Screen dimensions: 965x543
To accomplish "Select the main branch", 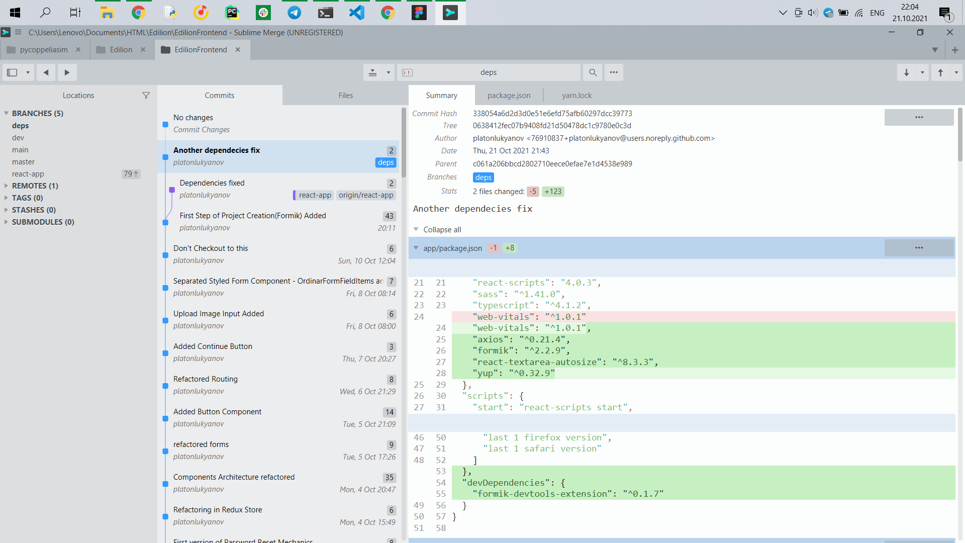I will point(20,150).
